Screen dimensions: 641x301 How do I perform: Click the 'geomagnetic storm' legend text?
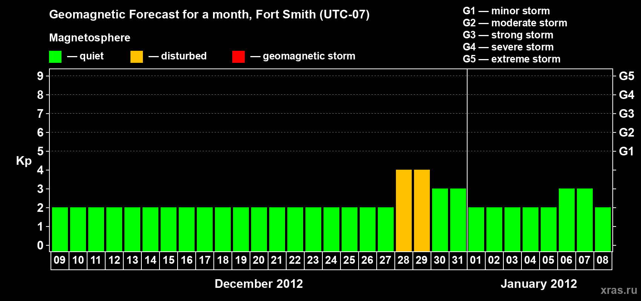pos(309,56)
